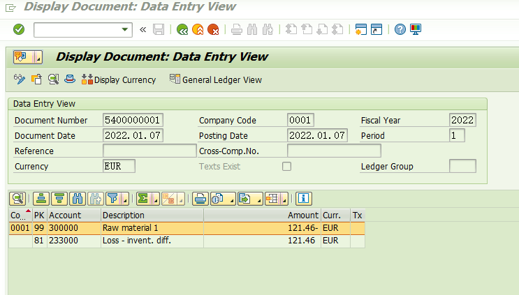Click the Last Page navigation icon
The height and width of the screenshot is (295, 519).
tap(337, 29)
